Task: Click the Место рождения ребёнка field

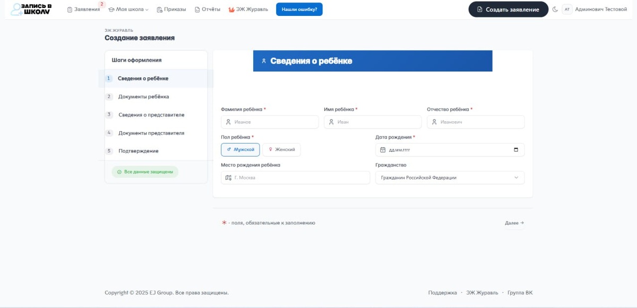Action: [x=295, y=178]
